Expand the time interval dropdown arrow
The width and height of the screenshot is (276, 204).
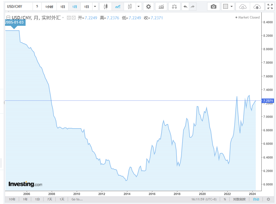[x=95, y=6]
